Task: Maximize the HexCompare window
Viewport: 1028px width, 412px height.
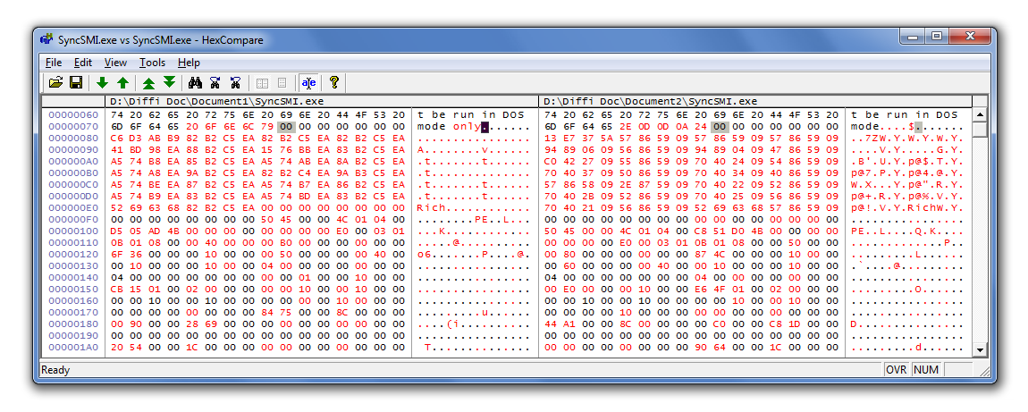Action: (936, 37)
